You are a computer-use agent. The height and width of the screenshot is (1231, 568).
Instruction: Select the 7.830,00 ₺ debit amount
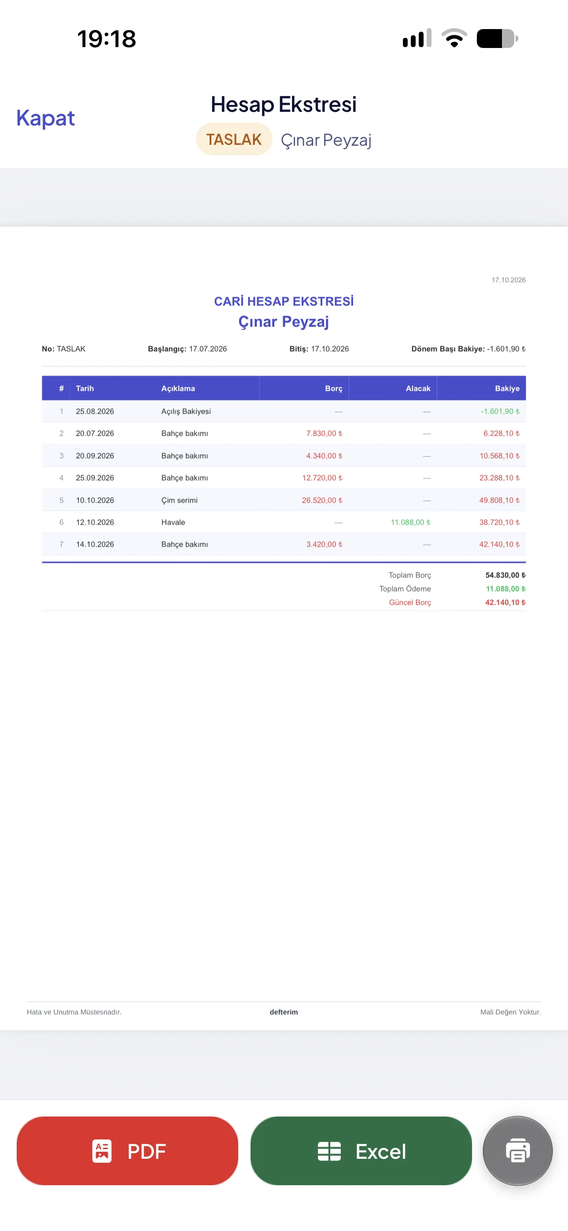click(324, 433)
